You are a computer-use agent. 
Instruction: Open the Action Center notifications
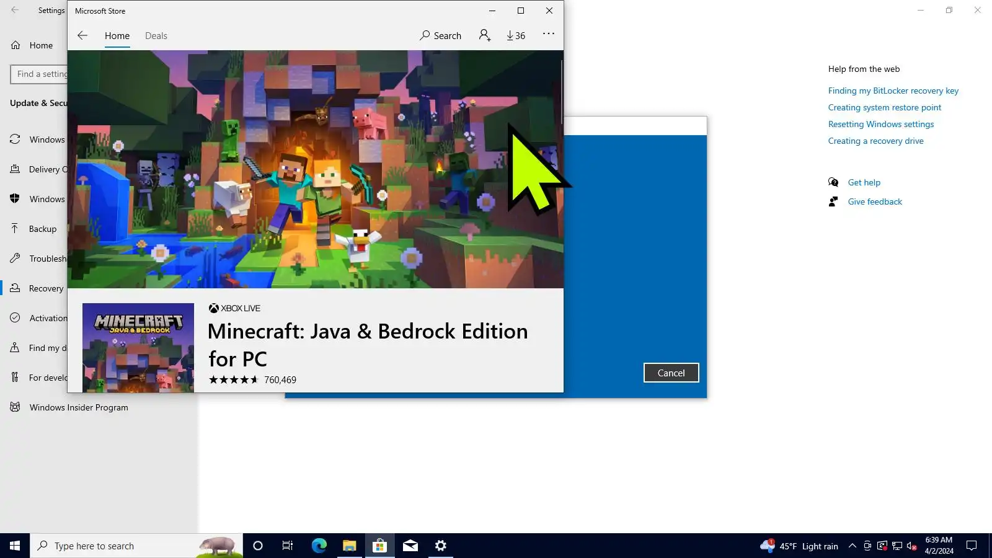tap(972, 546)
